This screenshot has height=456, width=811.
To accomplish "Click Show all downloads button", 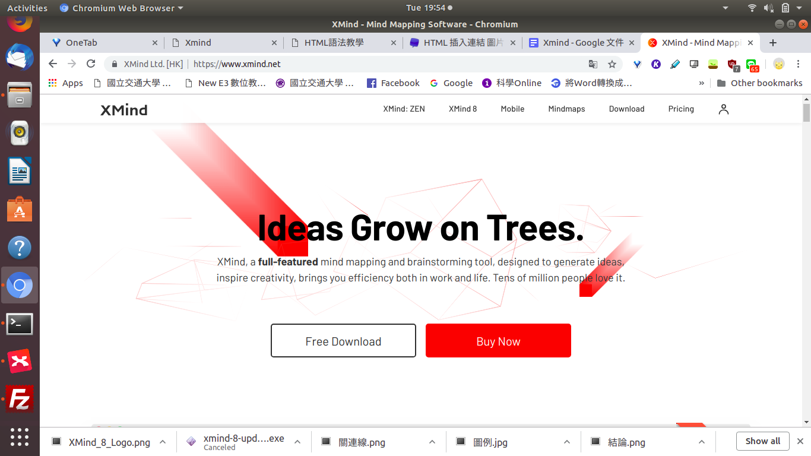I will pyautogui.click(x=763, y=441).
